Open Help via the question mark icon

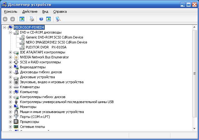click(41, 19)
